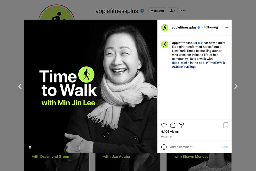Open the Shawn Mendes post thumbnail

[x=199, y=162]
